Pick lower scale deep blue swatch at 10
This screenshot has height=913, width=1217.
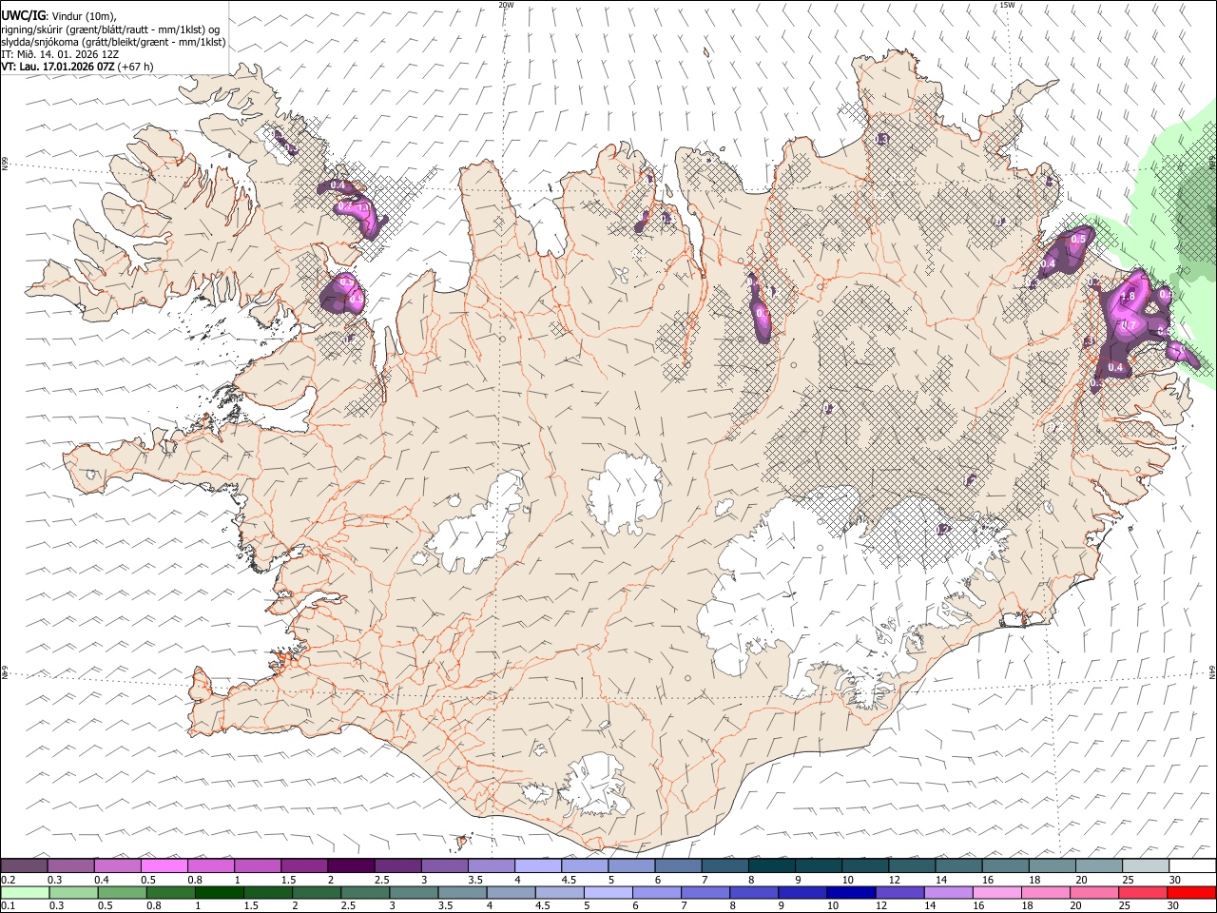850,892
